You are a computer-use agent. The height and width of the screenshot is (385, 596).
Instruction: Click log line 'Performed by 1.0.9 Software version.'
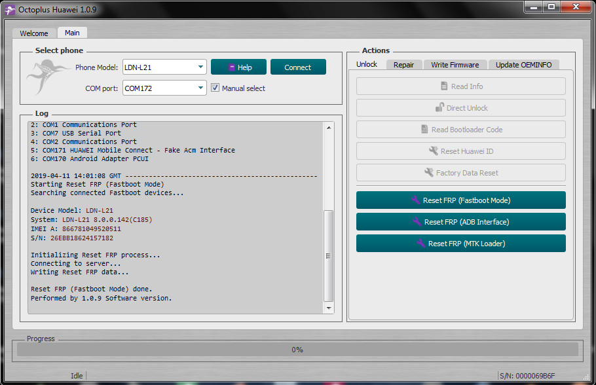pyautogui.click(x=101, y=298)
